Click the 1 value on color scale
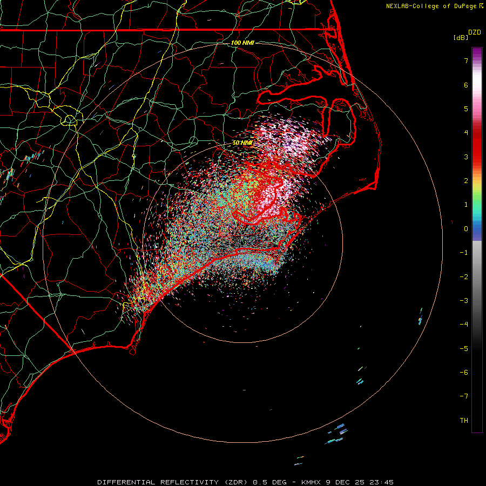The width and height of the screenshot is (486, 486). click(x=466, y=205)
